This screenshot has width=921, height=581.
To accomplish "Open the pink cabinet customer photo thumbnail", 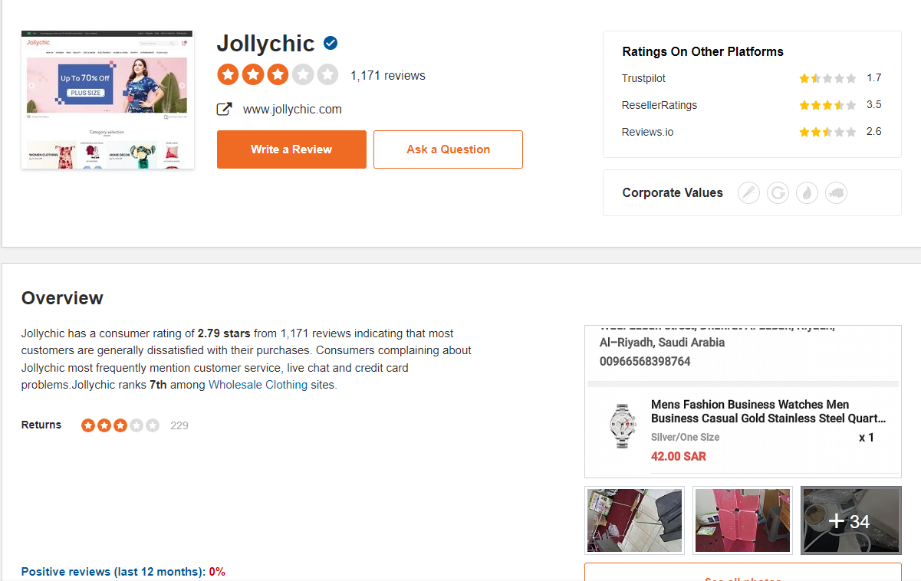I will tap(742, 520).
